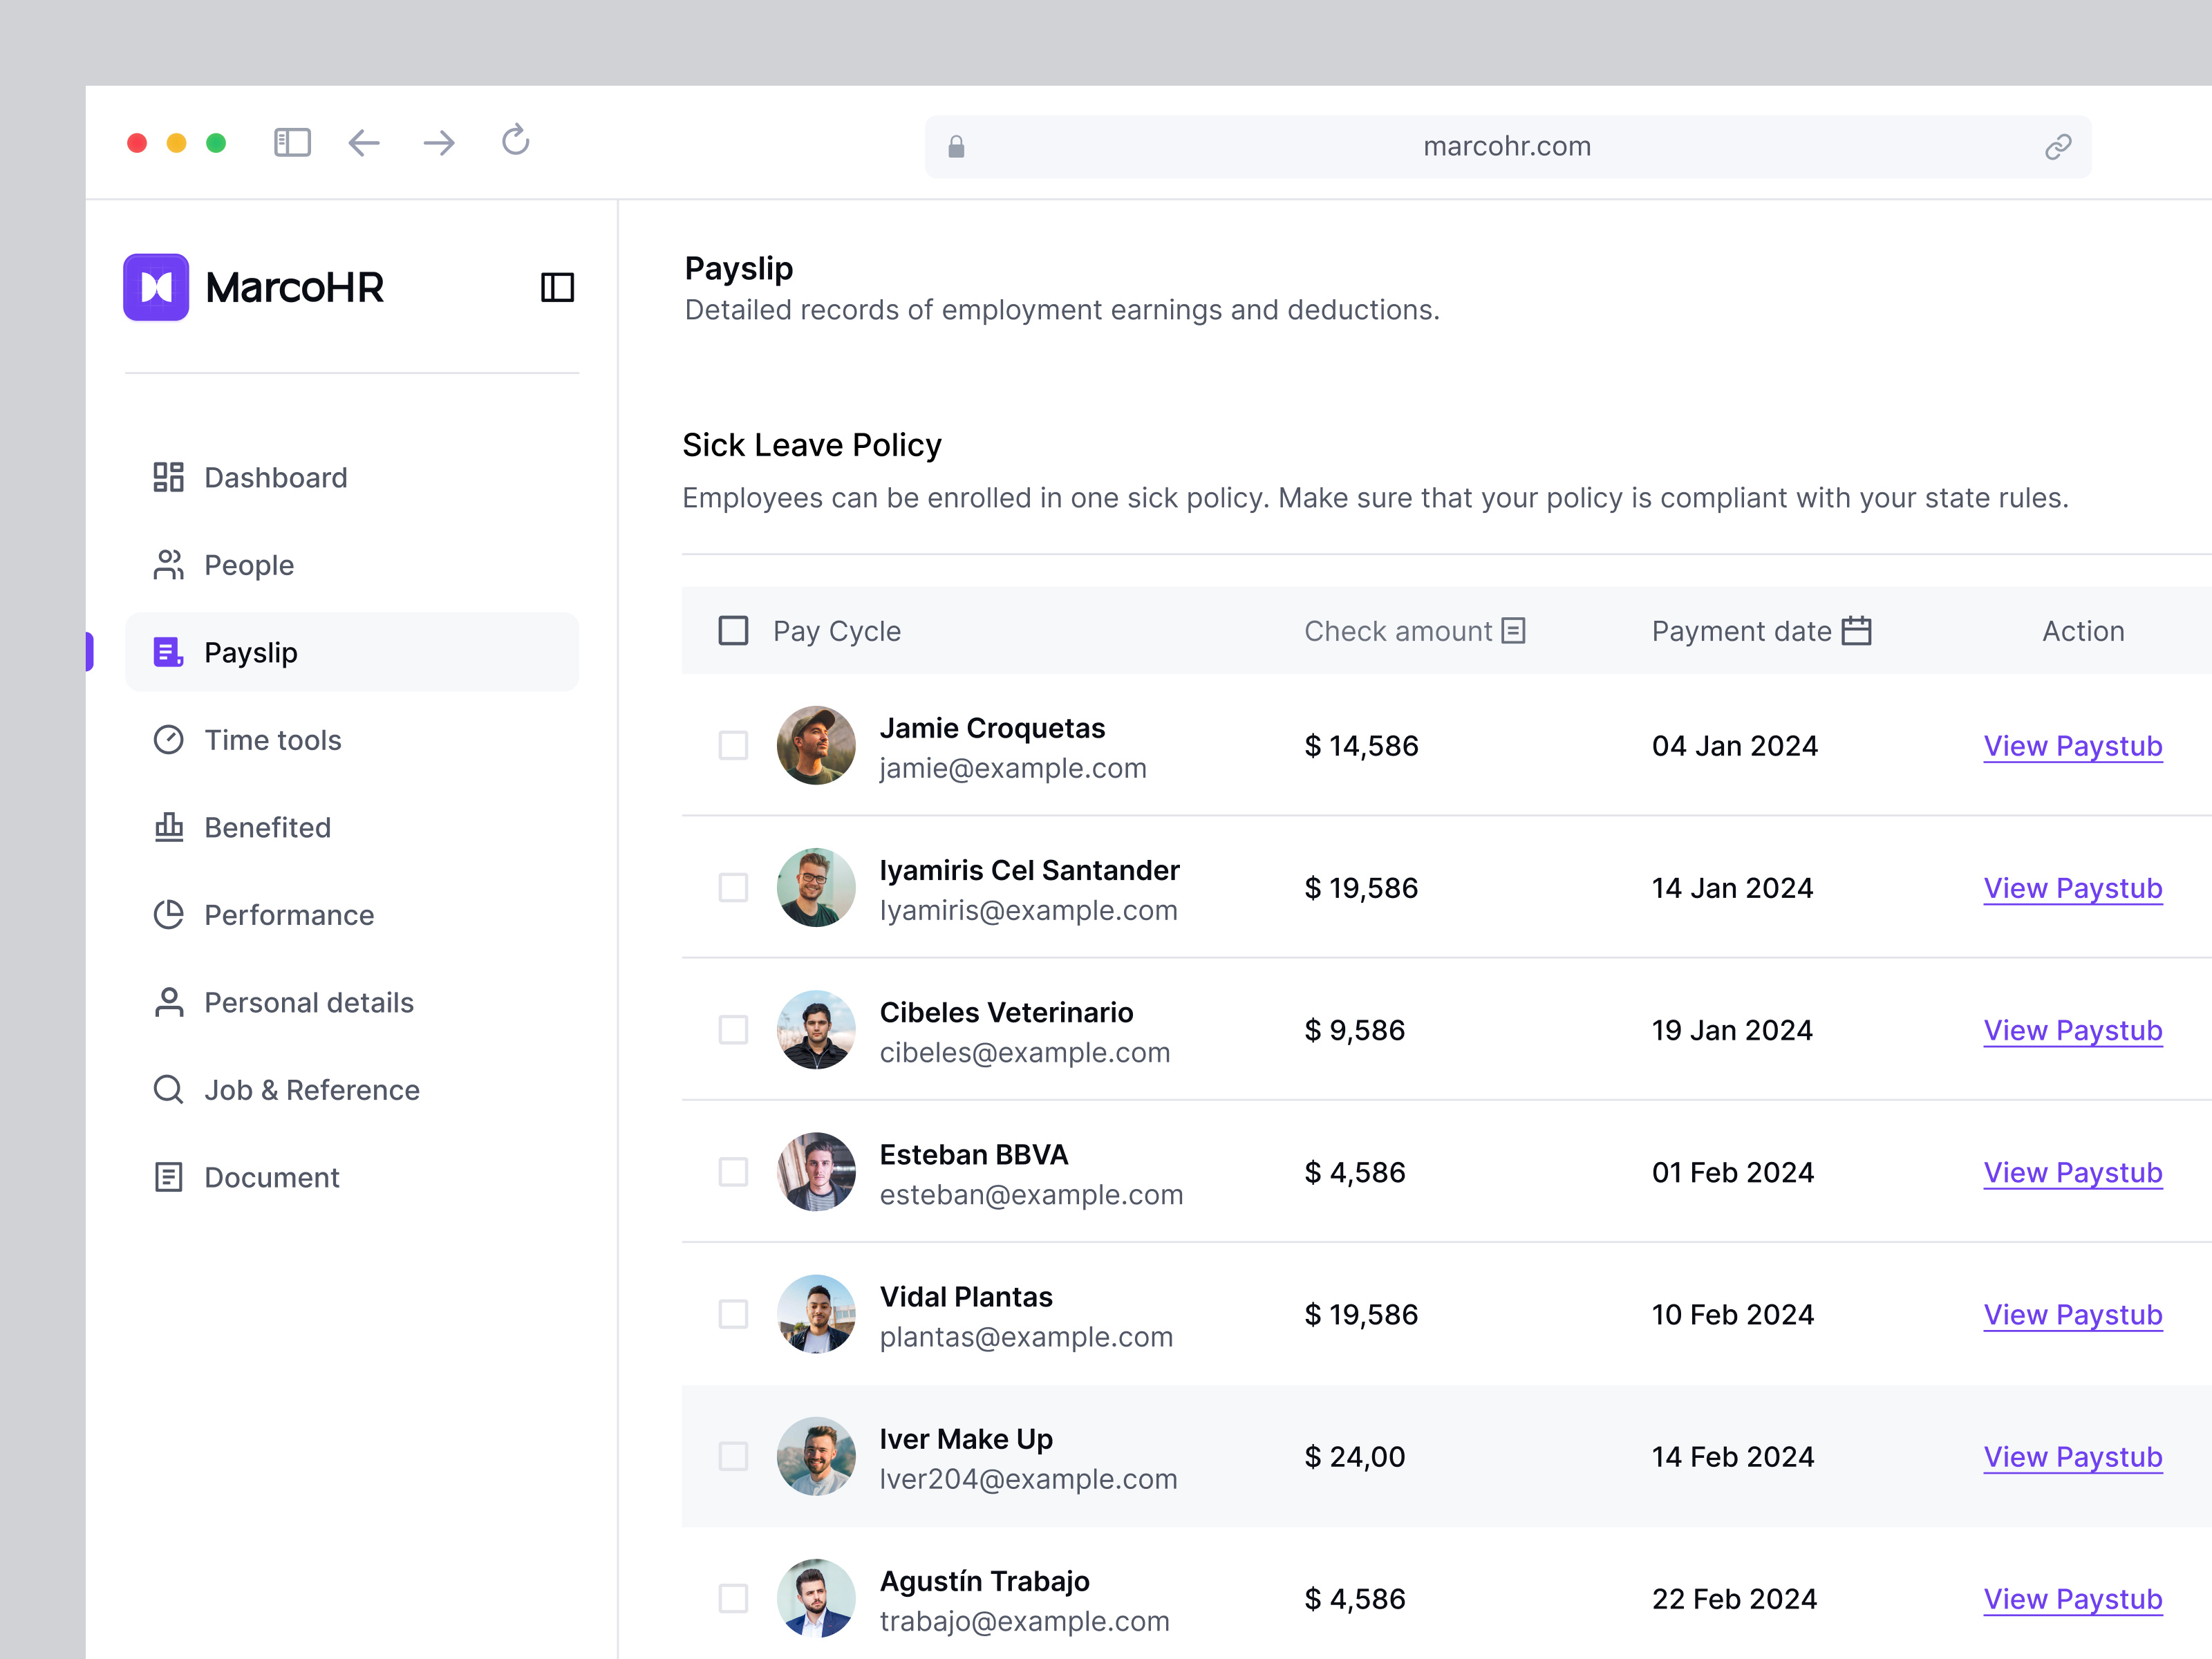Select Payslip in the navigation menu
Viewport: 2212px width, 1659px height.
pos(251,652)
